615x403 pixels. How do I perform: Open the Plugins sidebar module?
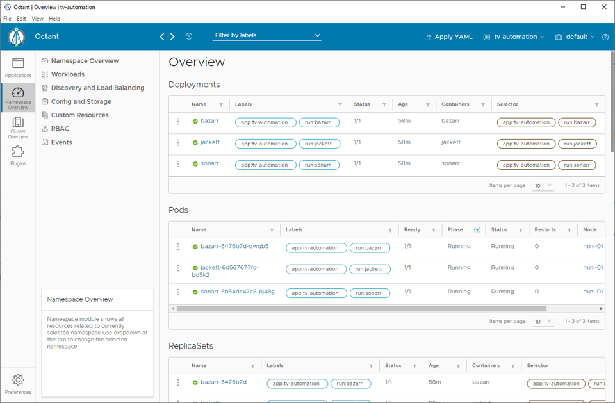click(x=18, y=156)
